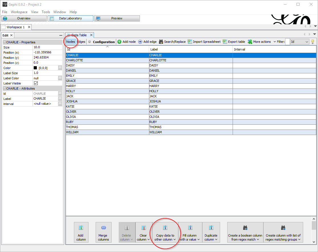318x252 pixels.
Task: Click the Position (x) value -110.359566
Action: point(47,52)
